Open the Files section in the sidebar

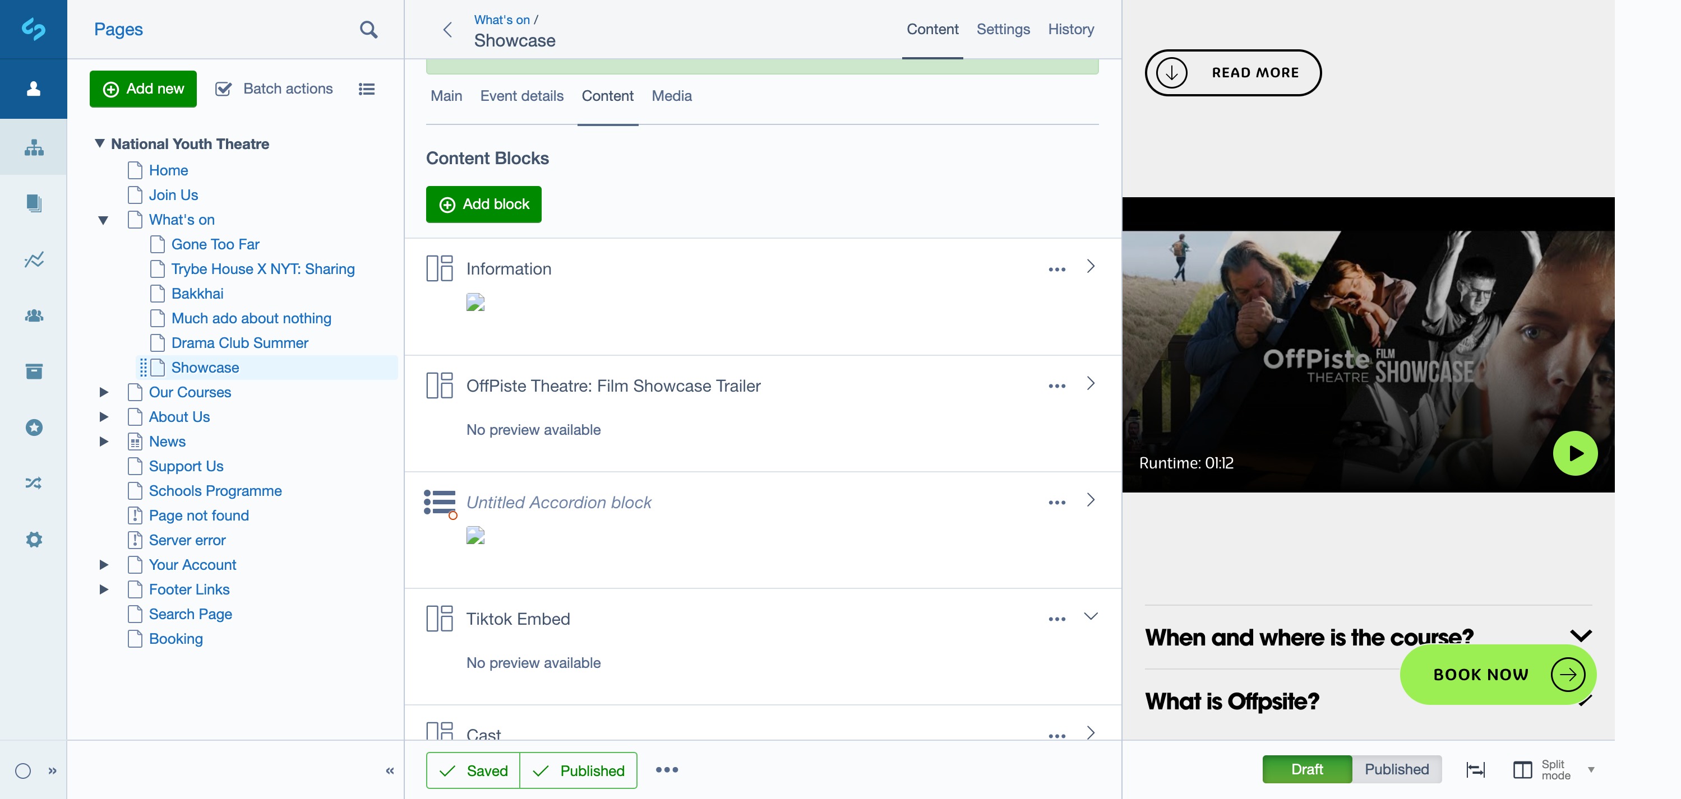(x=34, y=203)
